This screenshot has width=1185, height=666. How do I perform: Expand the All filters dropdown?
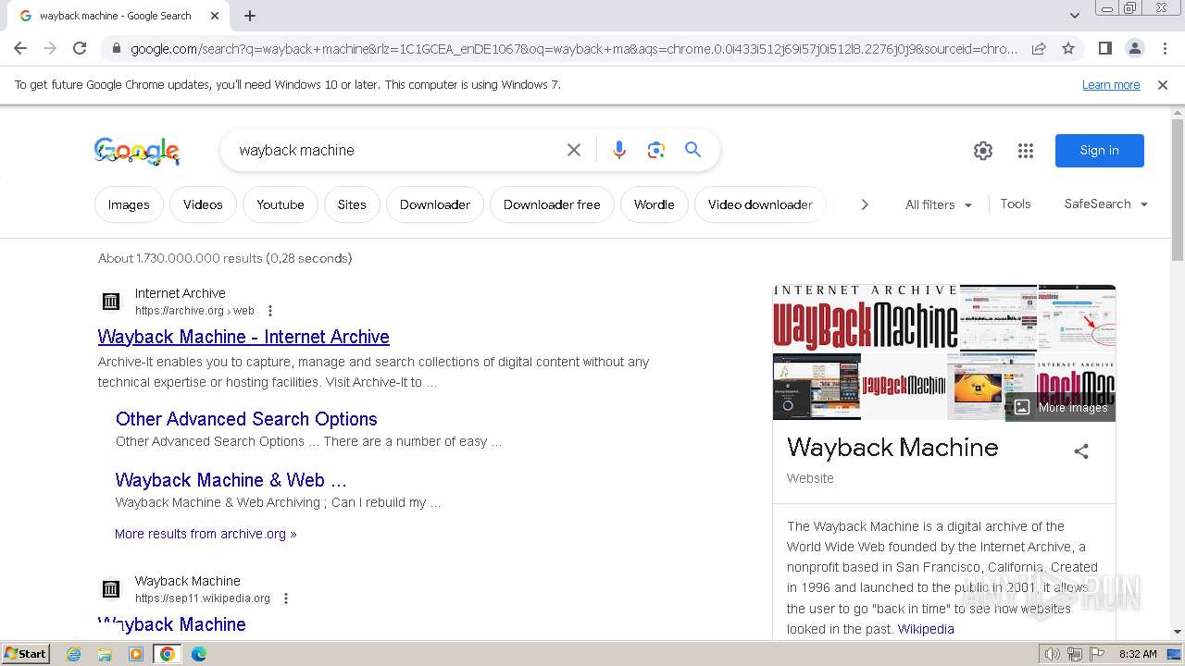[x=939, y=204]
